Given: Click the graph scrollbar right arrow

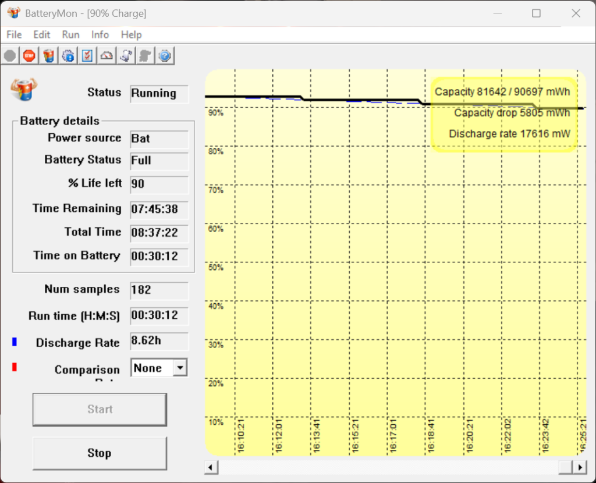Looking at the screenshot, I should (x=580, y=467).
